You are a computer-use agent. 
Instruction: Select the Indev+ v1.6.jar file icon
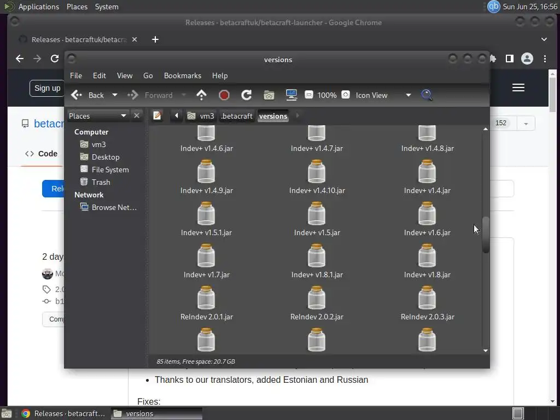427,214
